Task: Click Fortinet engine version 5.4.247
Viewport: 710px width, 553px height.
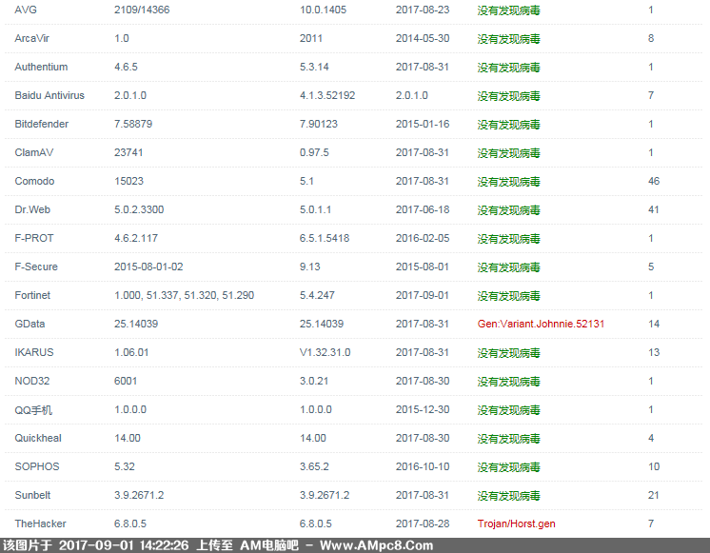Action: (317, 295)
